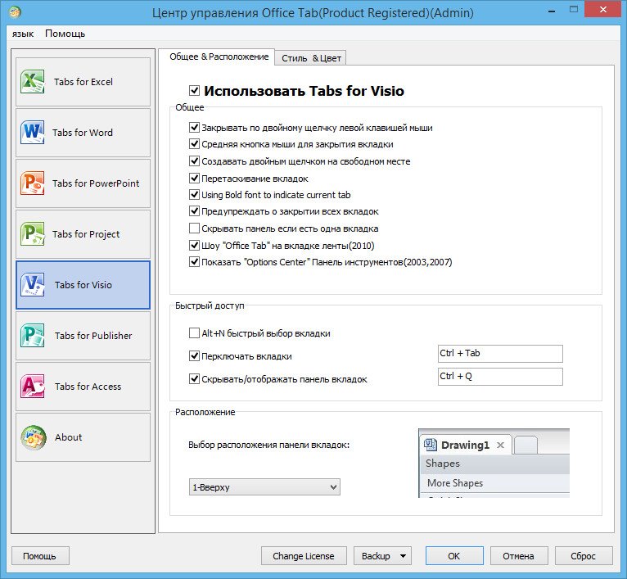Minimize the Office Tab control center window
This screenshot has height=579, width=627.
tap(553, 11)
